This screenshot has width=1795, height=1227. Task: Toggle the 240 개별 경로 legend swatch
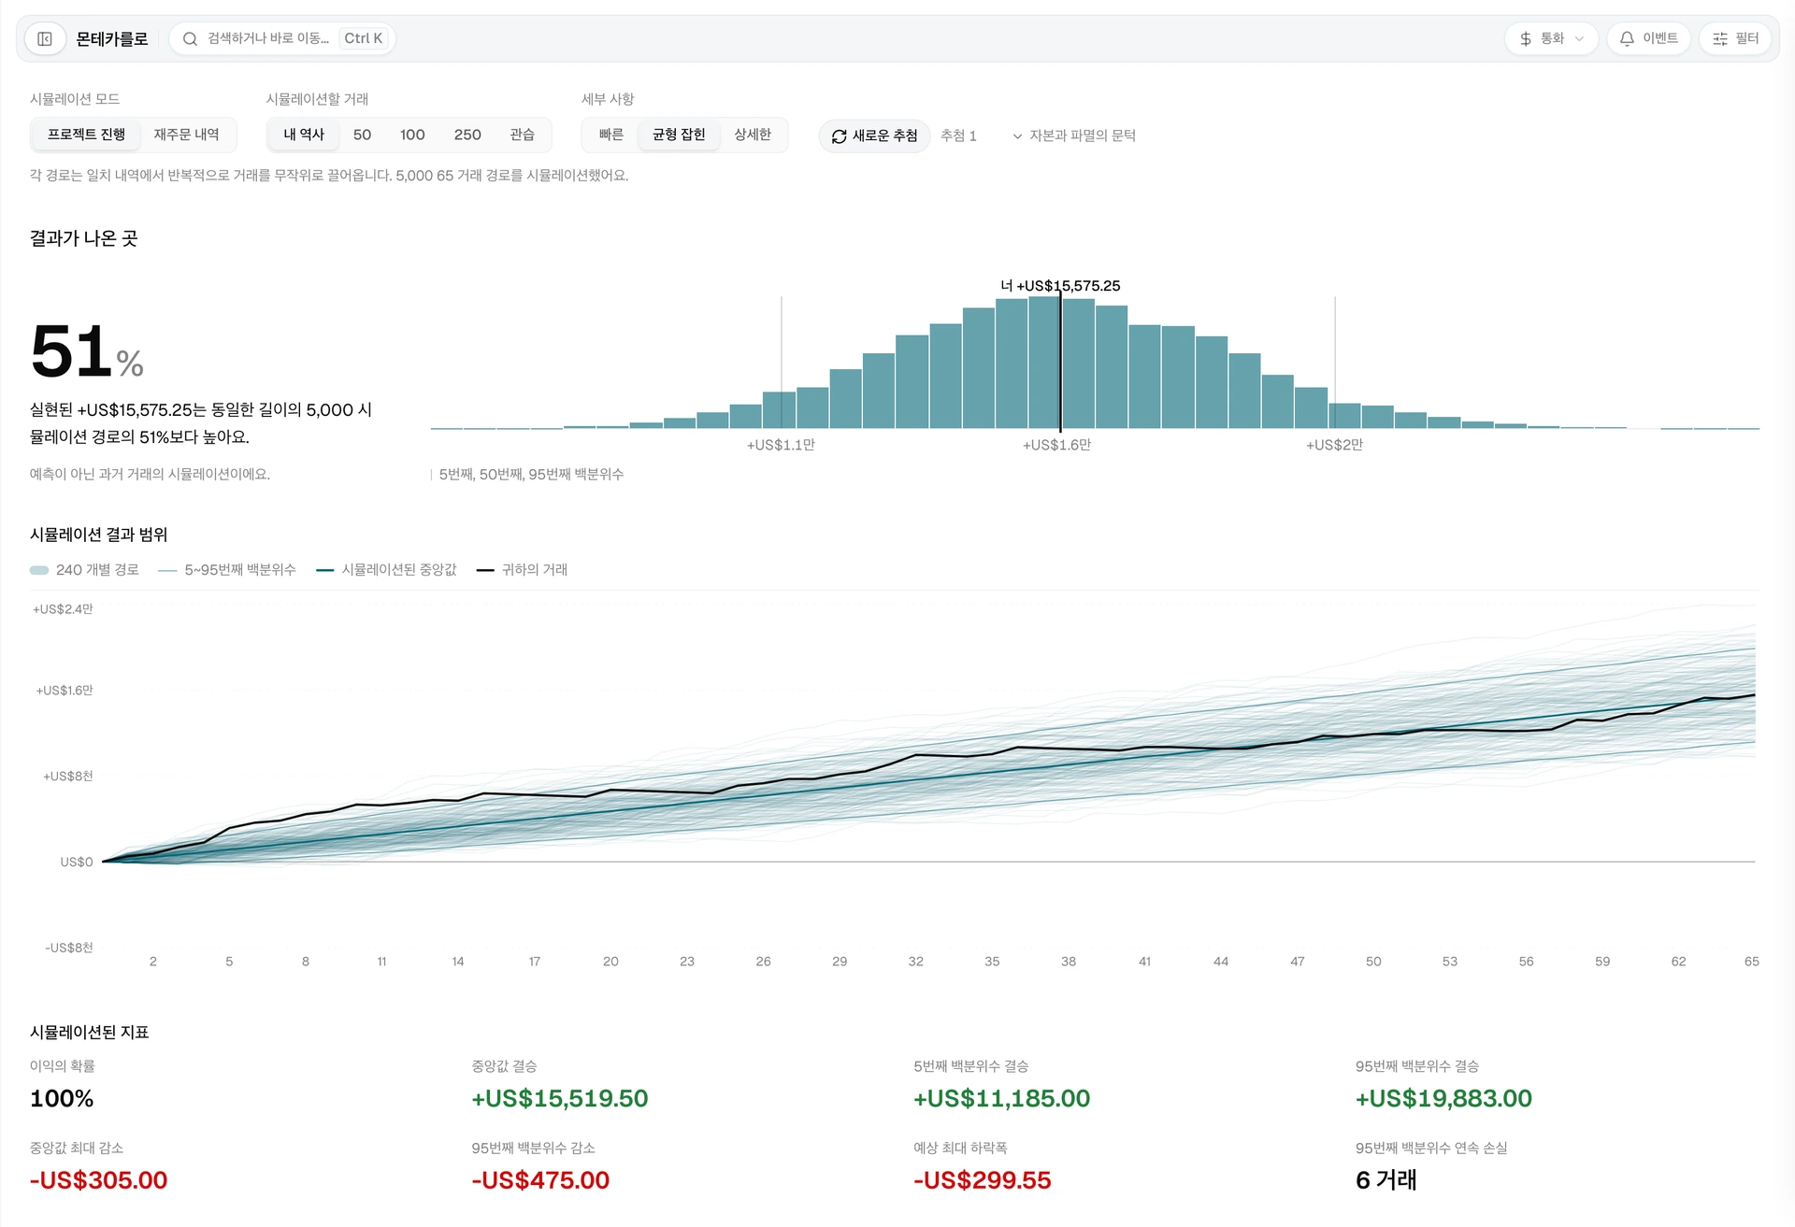click(x=39, y=570)
